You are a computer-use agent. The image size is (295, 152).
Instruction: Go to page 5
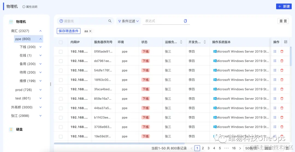click(220, 148)
